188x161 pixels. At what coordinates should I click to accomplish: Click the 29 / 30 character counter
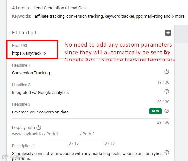coord(163,122)
